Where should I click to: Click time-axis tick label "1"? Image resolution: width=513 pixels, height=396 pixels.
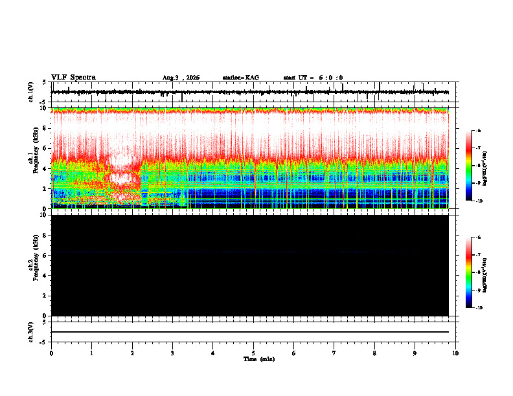click(91, 353)
